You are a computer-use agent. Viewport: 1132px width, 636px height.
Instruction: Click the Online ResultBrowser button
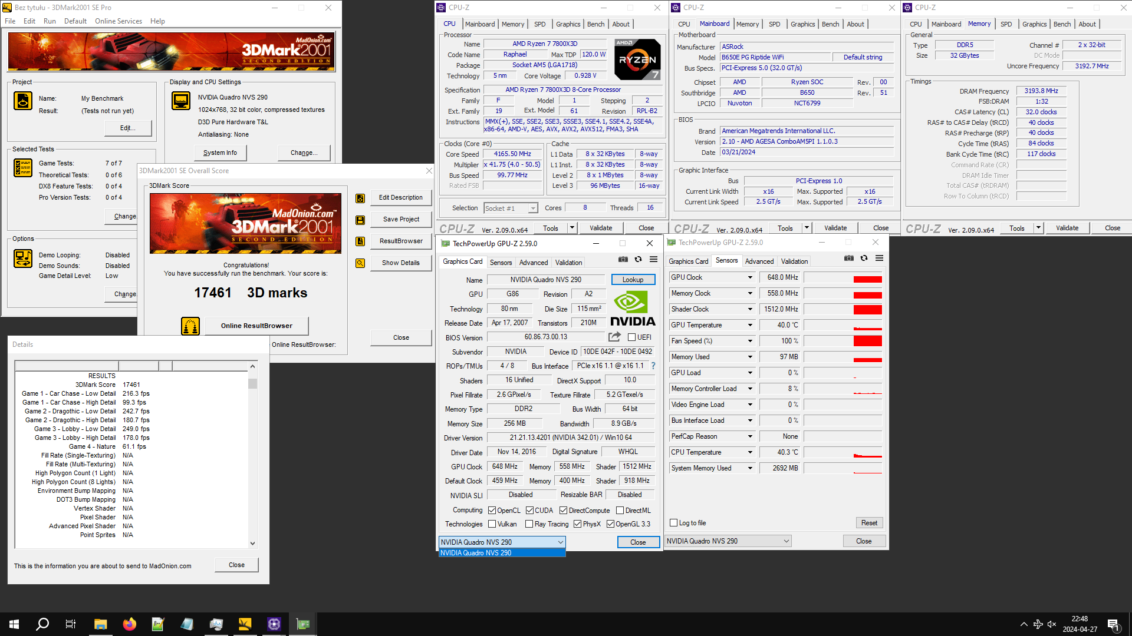pyautogui.click(x=256, y=326)
